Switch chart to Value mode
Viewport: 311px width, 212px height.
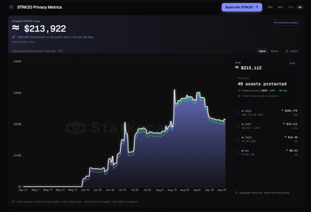(262, 51)
